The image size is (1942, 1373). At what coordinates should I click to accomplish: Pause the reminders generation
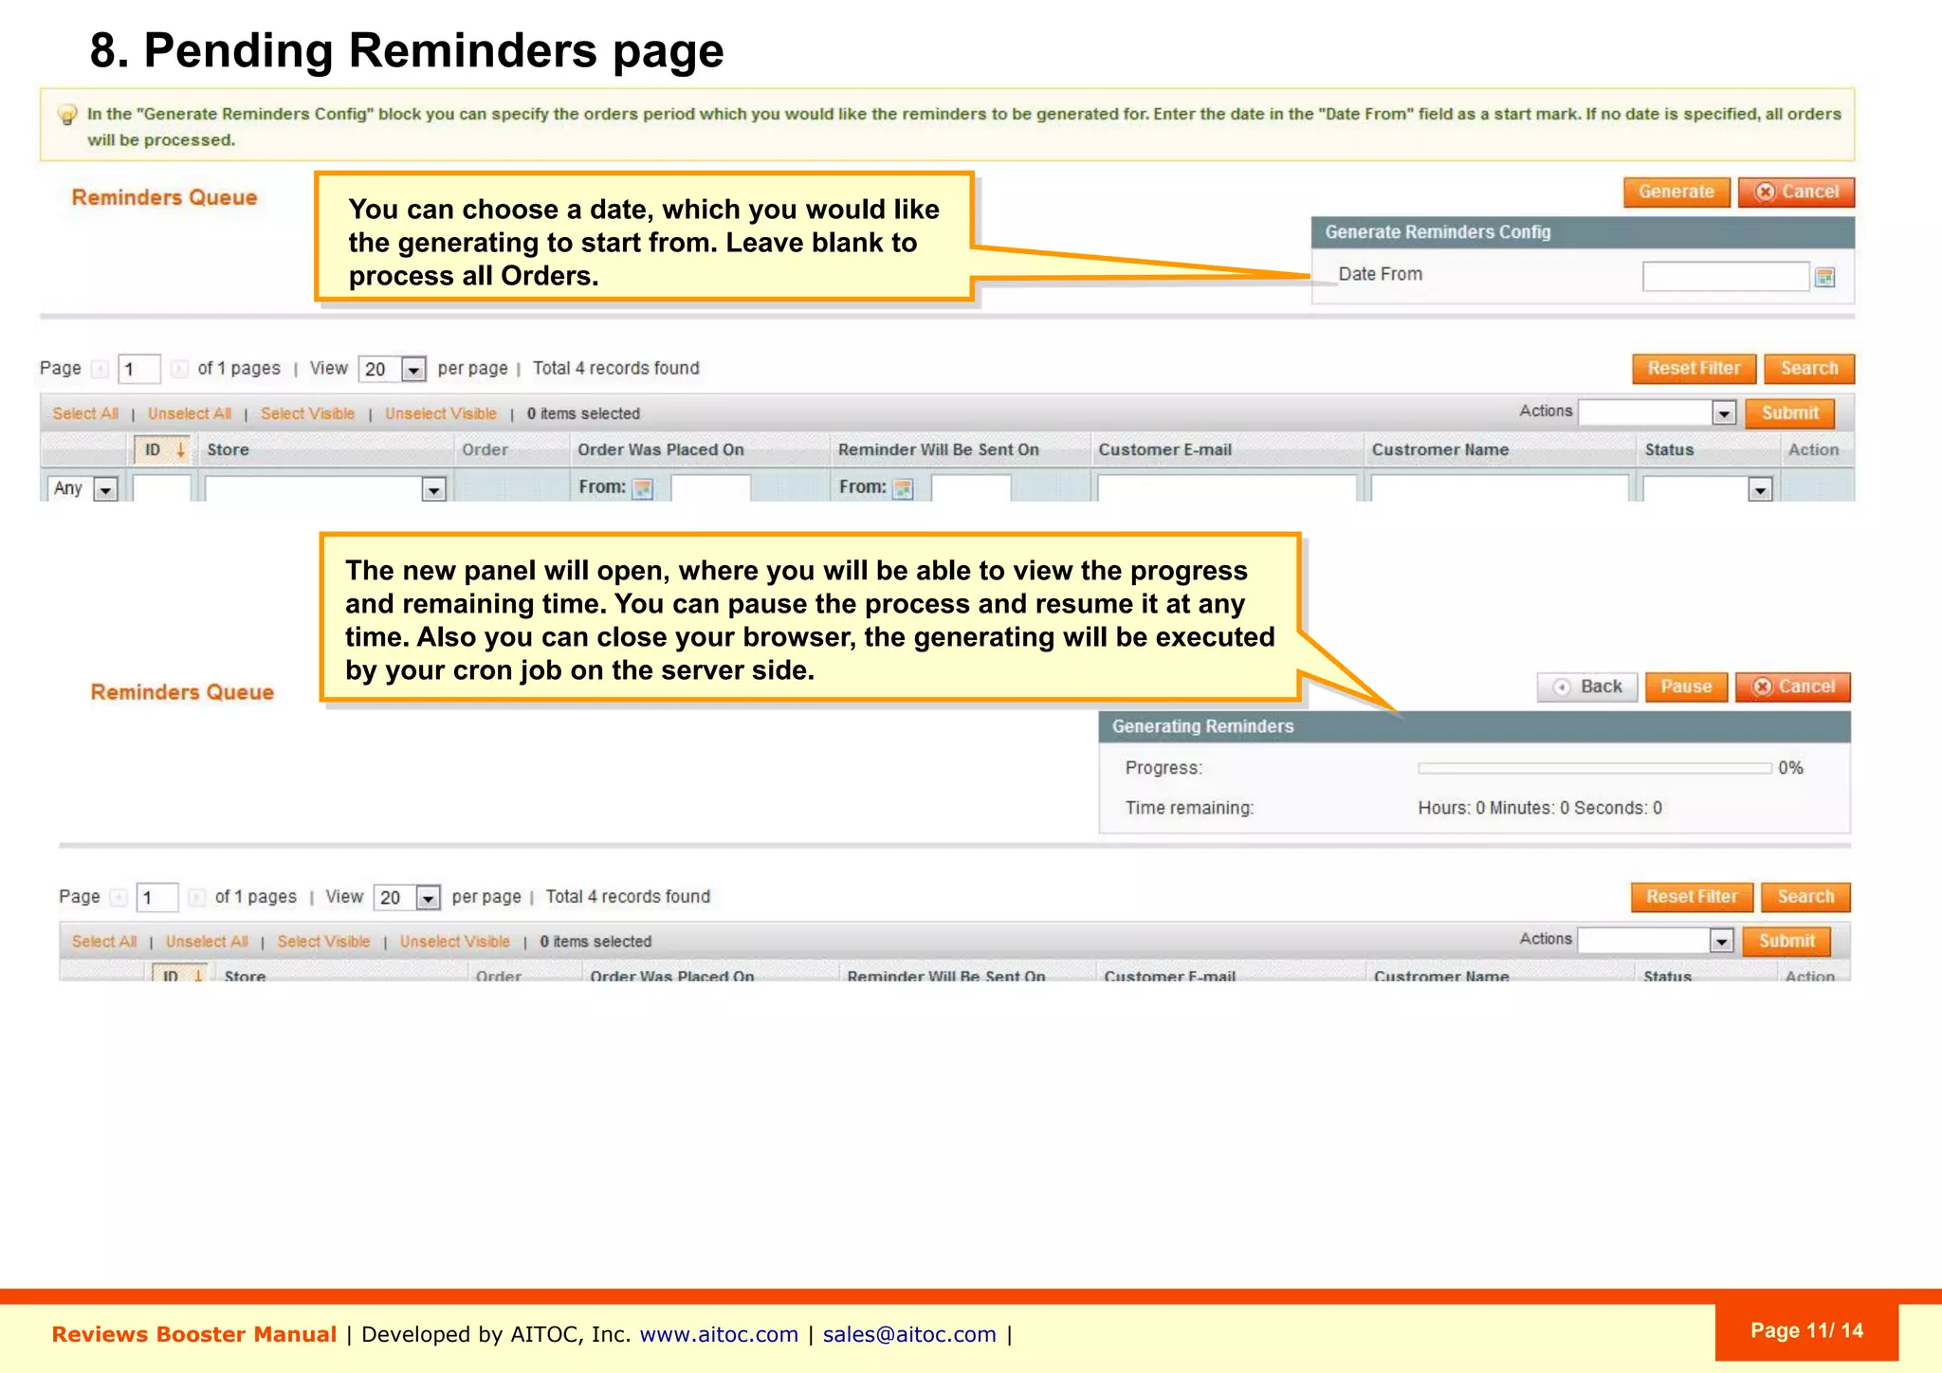(1686, 686)
